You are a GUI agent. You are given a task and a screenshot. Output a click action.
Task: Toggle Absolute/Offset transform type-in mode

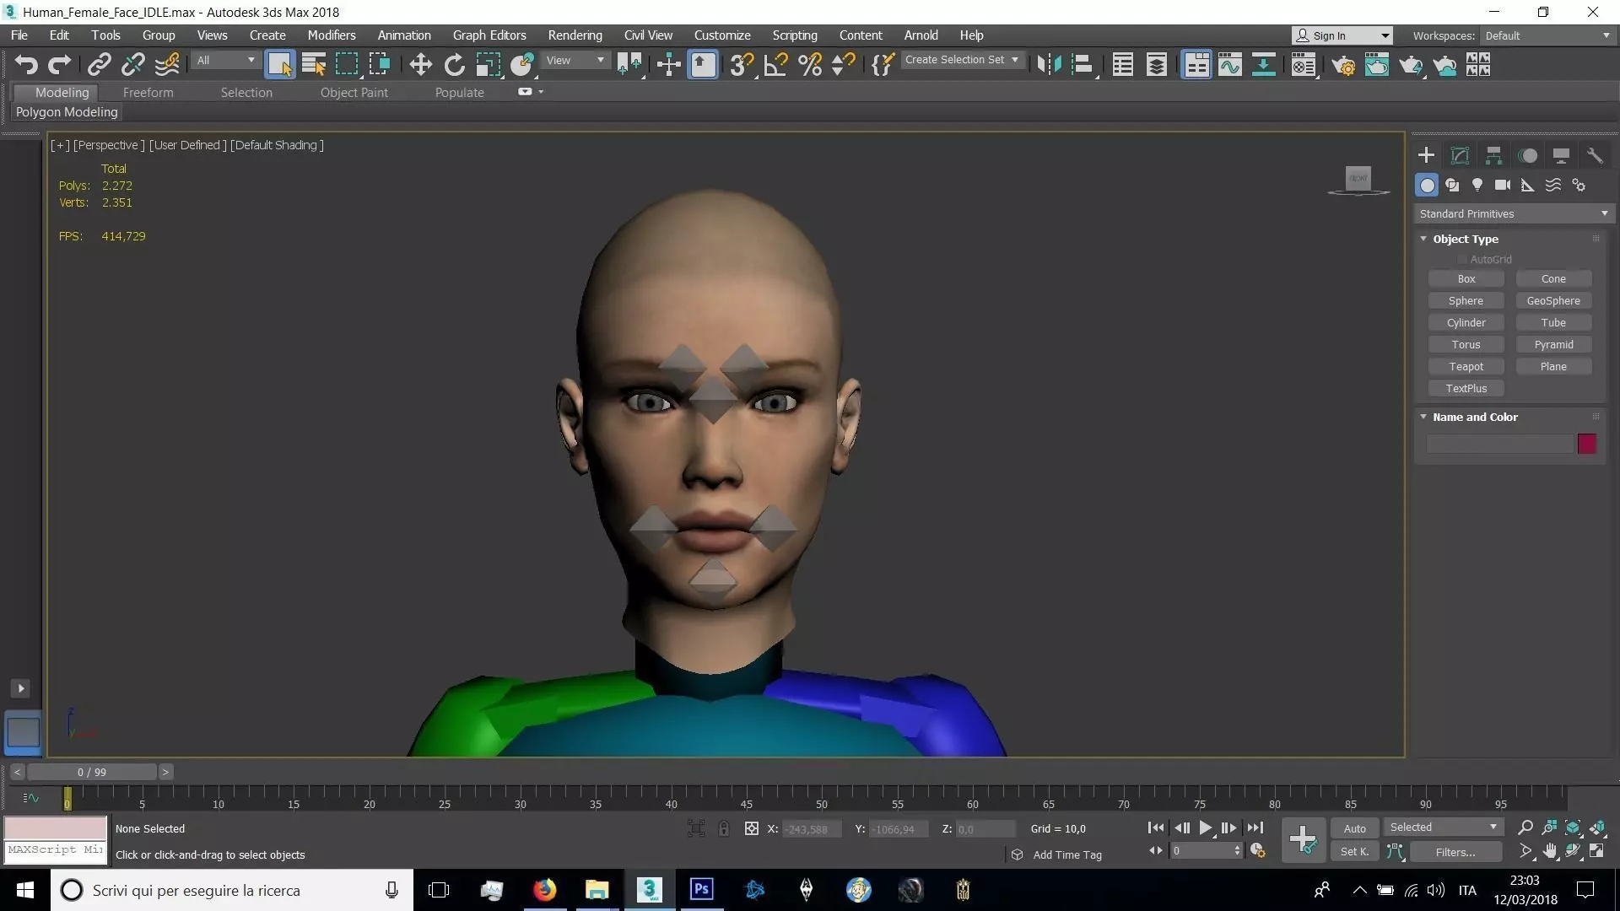click(x=751, y=828)
